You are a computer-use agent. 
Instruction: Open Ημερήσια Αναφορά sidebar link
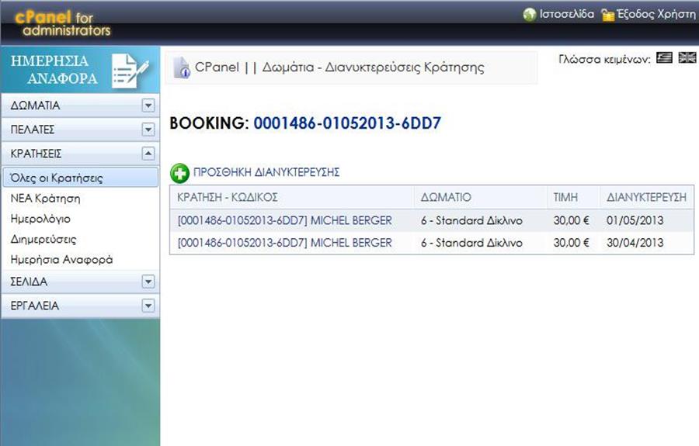point(61,260)
